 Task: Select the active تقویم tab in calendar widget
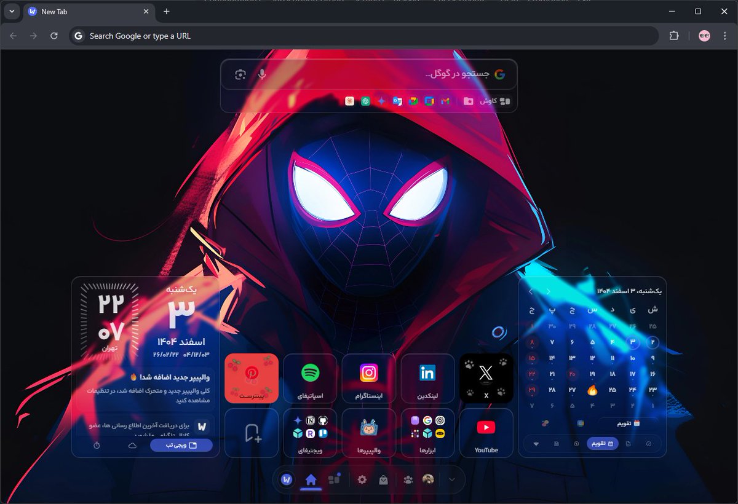click(x=603, y=443)
